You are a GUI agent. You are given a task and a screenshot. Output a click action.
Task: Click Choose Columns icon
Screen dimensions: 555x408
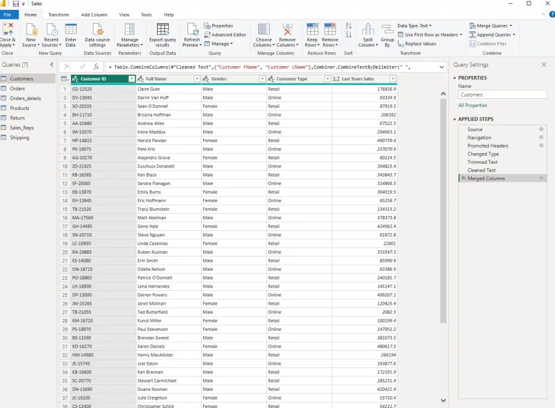pos(264,29)
